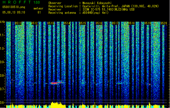
Task: Click the 0514 time marker
Action: [x=67, y=23]
